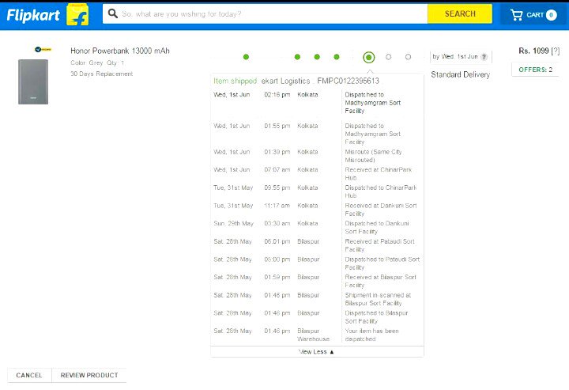Image resolution: width=569 pixels, height=390 pixels.
Task: Click 'Misroute (Same City Misrouted)' status entry
Action: point(373,156)
